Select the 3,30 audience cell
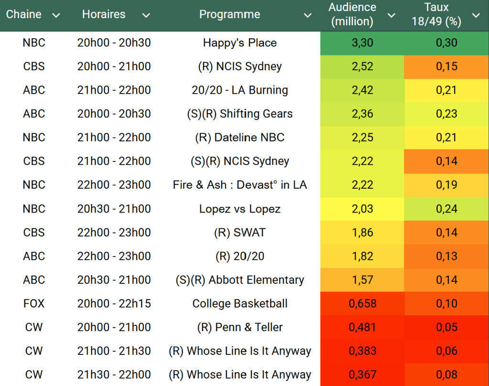Image resolution: width=489 pixels, height=386 pixels. click(x=362, y=43)
